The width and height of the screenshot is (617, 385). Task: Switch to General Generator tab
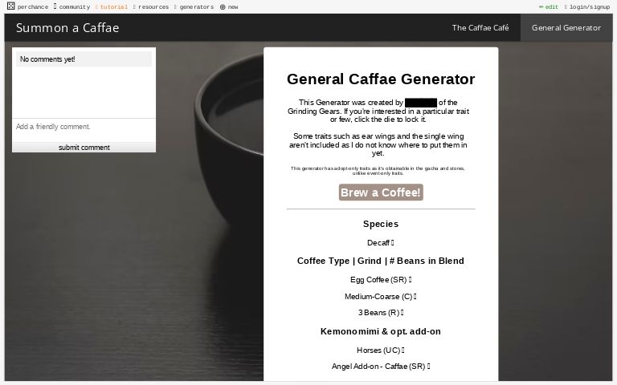(566, 27)
